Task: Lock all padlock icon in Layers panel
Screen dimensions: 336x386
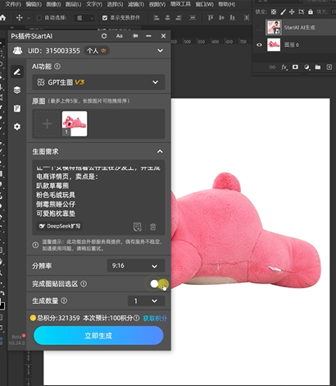Action: coord(311,11)
